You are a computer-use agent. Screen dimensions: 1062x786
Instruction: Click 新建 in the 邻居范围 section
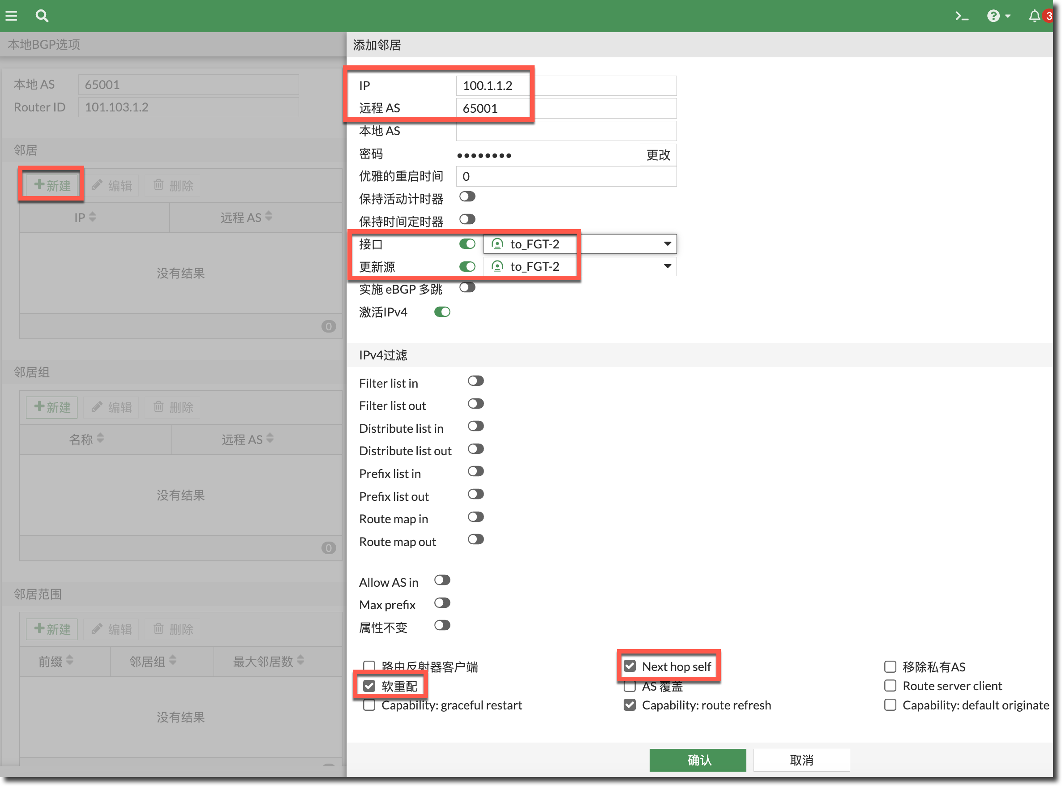pos(52,629)
